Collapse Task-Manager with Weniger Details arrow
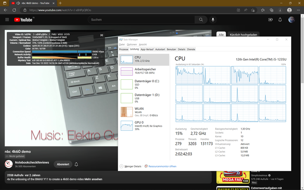 coord(122,166)
